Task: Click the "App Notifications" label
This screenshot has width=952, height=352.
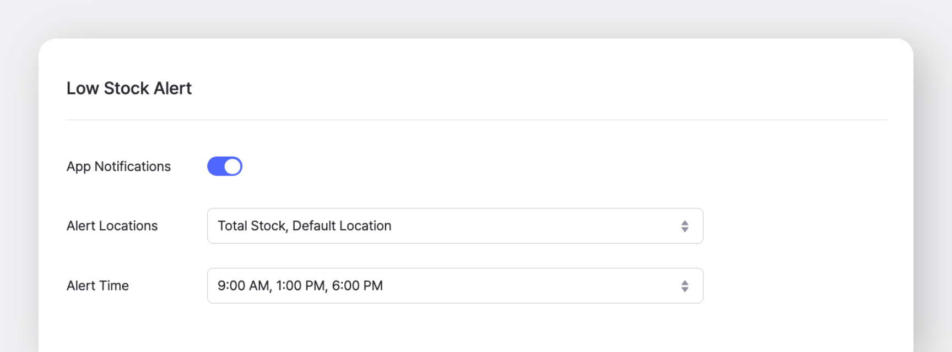Action: pos(118,166)
